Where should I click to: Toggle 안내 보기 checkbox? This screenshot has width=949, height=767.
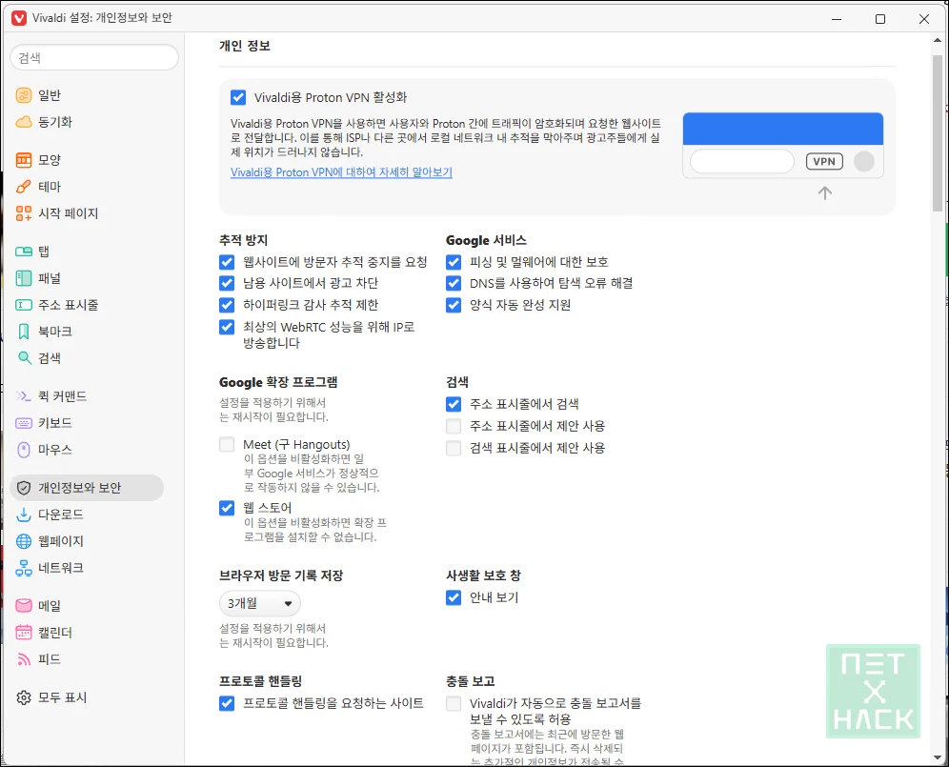tap(454, 597)
